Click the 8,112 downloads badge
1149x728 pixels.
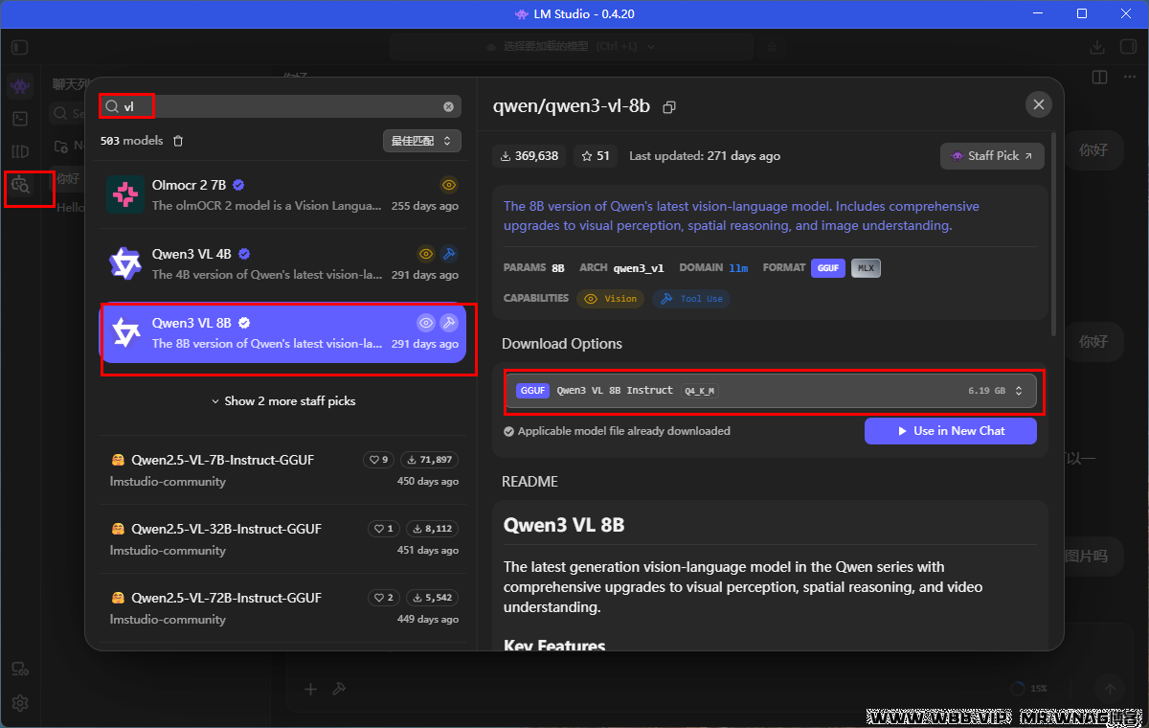click(432, 529)
